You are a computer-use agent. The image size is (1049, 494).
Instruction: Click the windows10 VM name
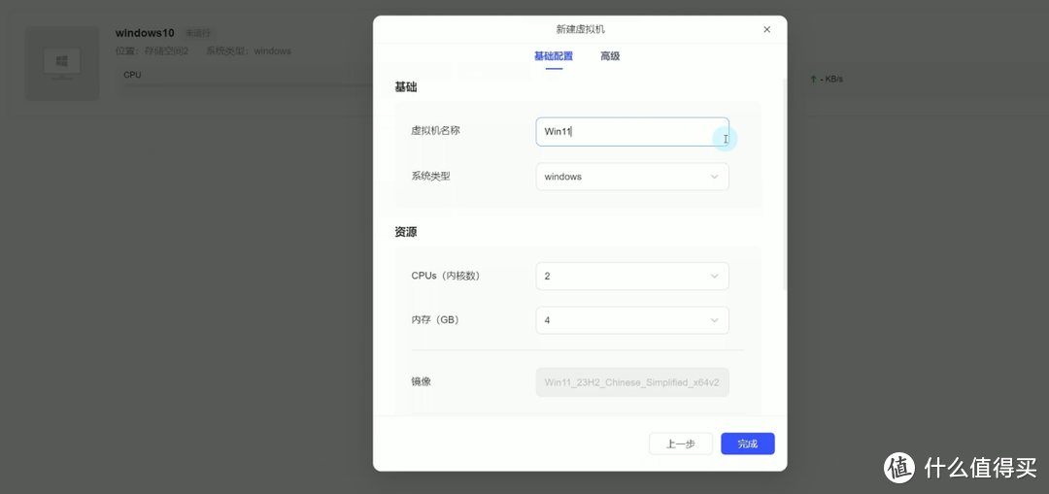coord(145,33)
